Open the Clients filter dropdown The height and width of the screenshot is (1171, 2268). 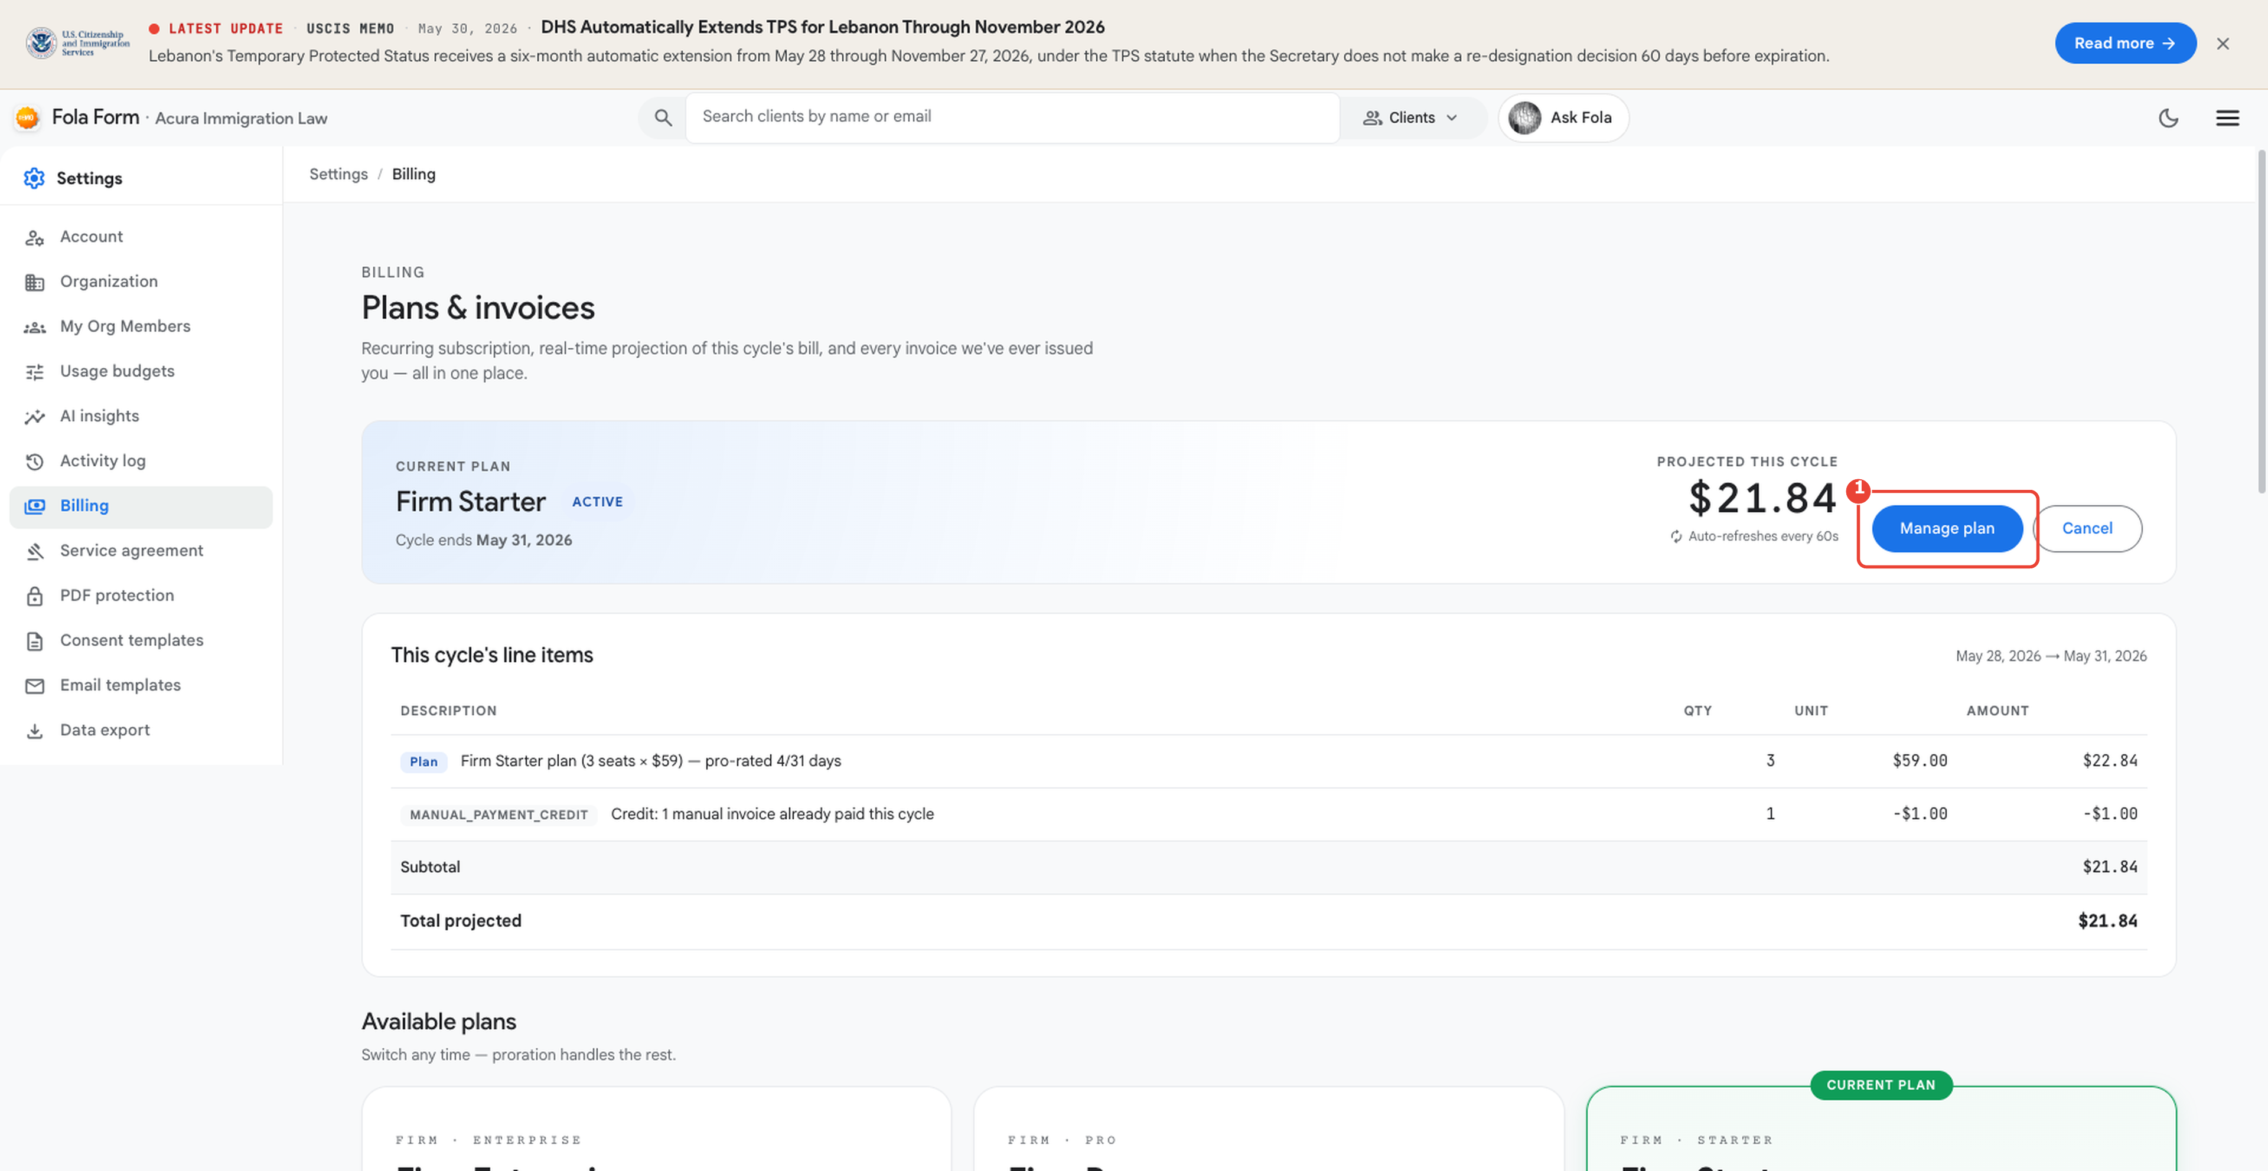pyautogui.click(x=1410, y=118)
